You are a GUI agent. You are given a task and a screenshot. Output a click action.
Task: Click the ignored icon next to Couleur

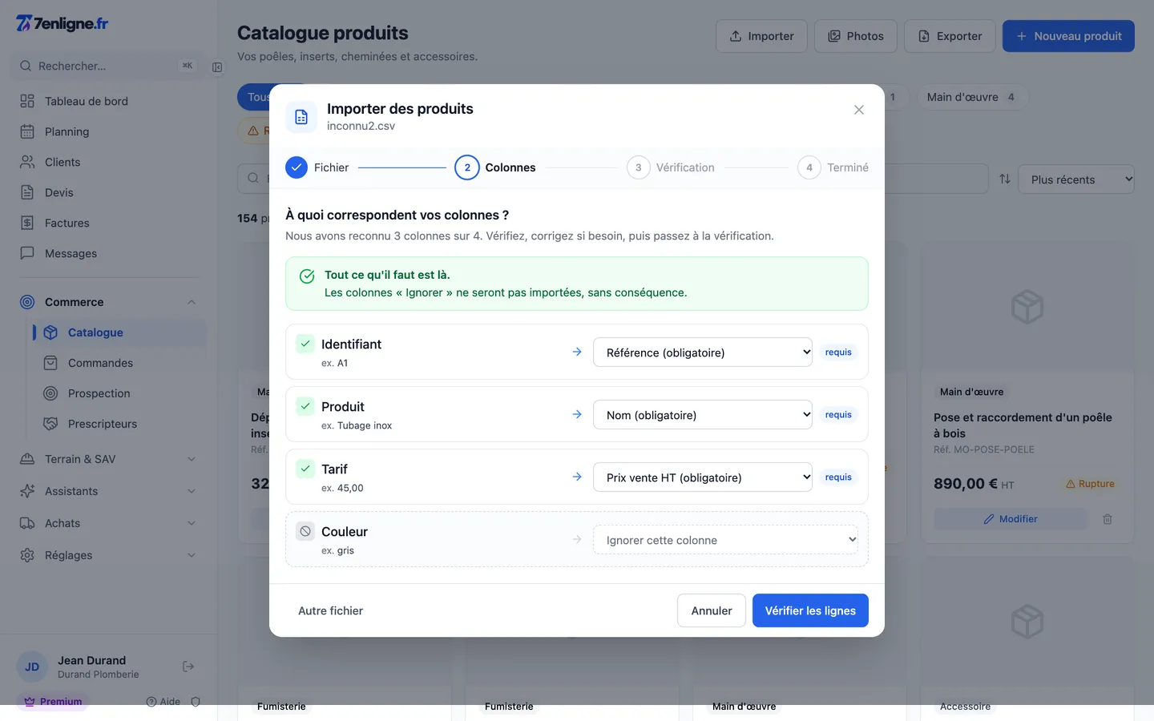pos(305,531)
